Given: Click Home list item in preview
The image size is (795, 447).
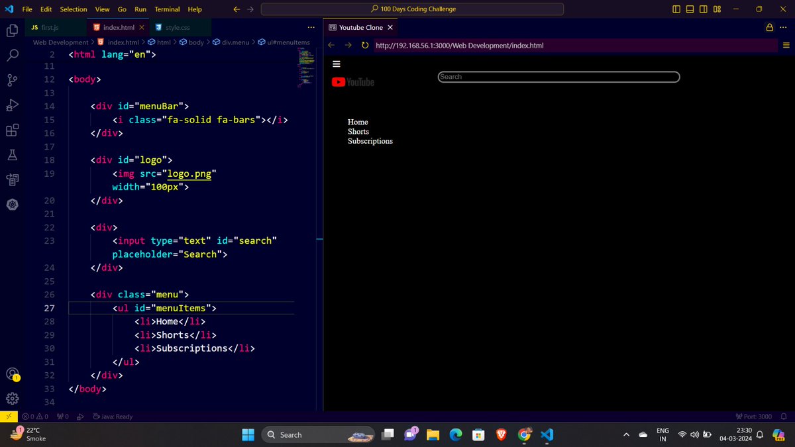Looking at the screenshot, I should [x=358, y=122].
